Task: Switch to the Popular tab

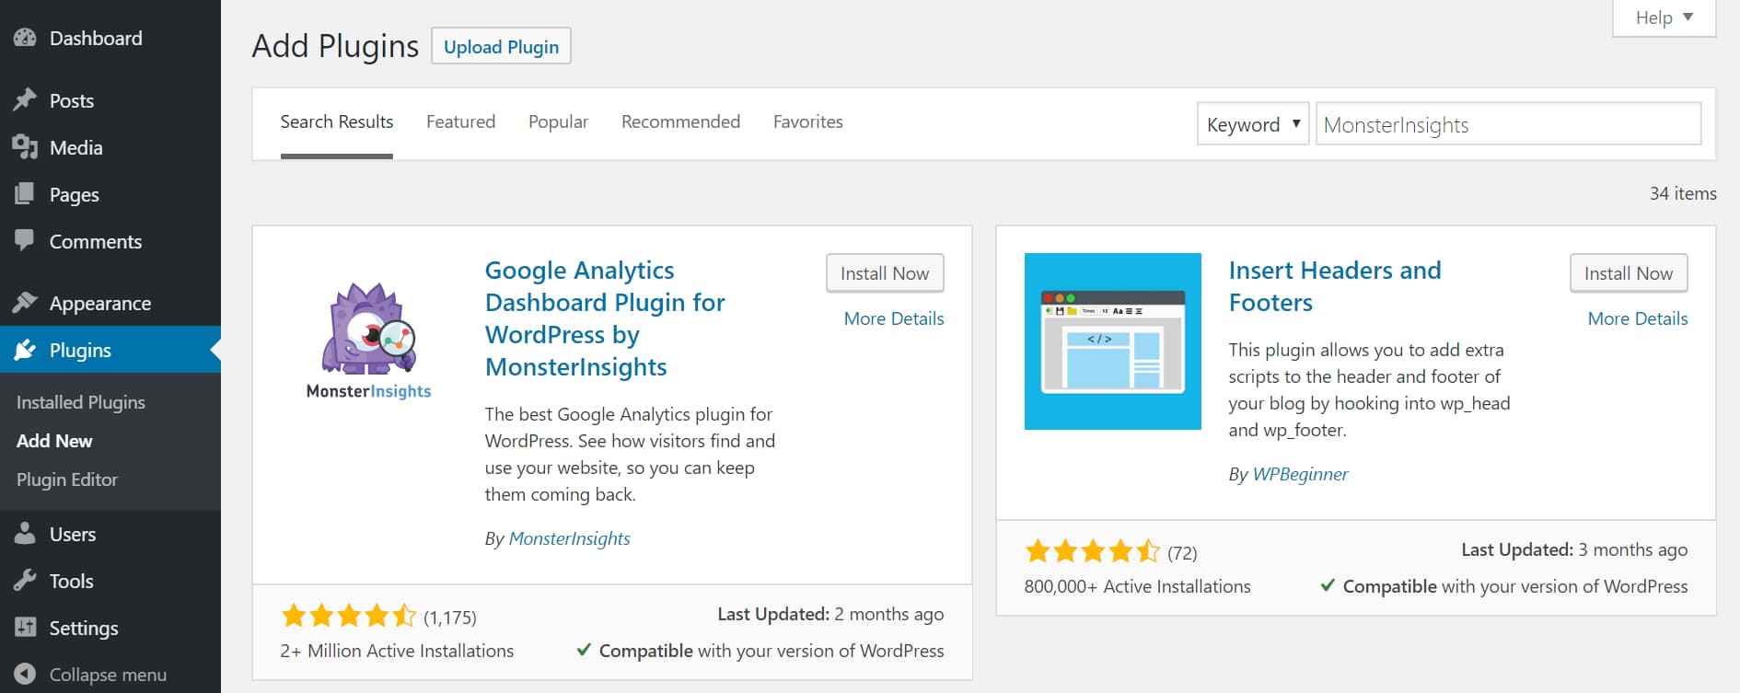Action: coord(558,122)
